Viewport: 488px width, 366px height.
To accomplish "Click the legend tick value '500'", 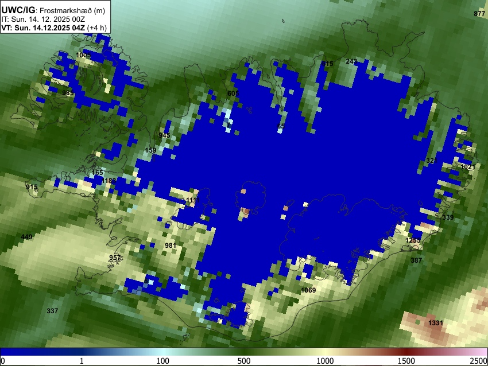I will click(x=243, y=361).
